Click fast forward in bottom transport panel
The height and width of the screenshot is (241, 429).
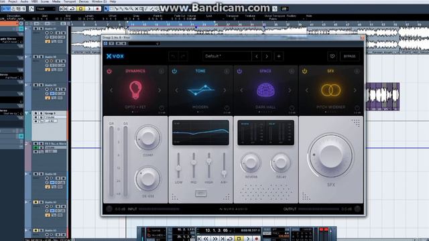pyautogui.click(x=215, y=238)
